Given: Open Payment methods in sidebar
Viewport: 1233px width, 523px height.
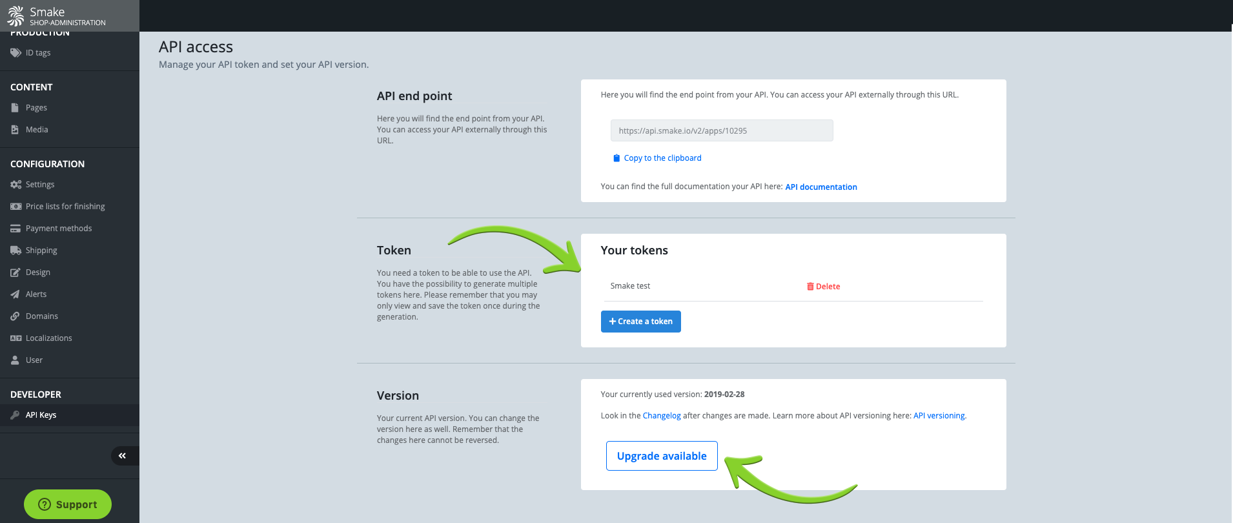Looking at the screenshot, I should point(59,229).
